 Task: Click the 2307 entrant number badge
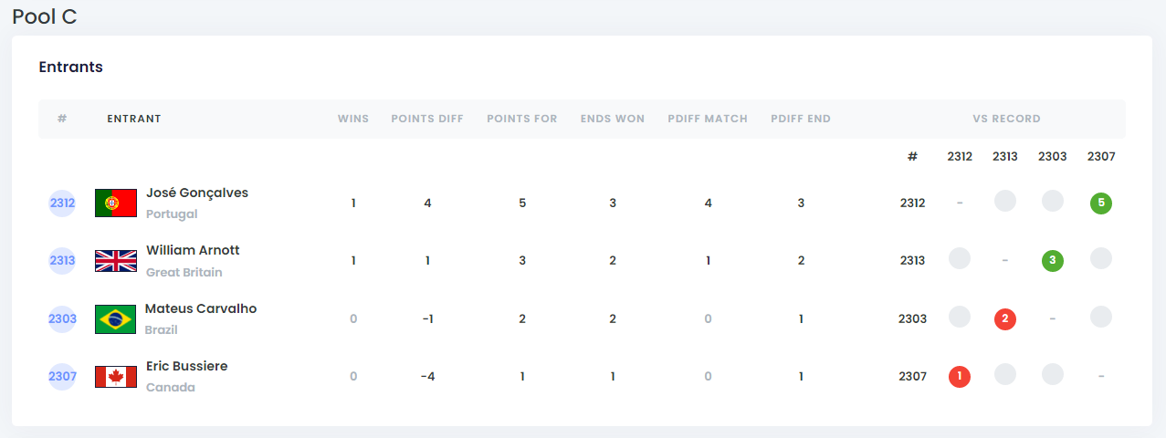coord(62,376)
